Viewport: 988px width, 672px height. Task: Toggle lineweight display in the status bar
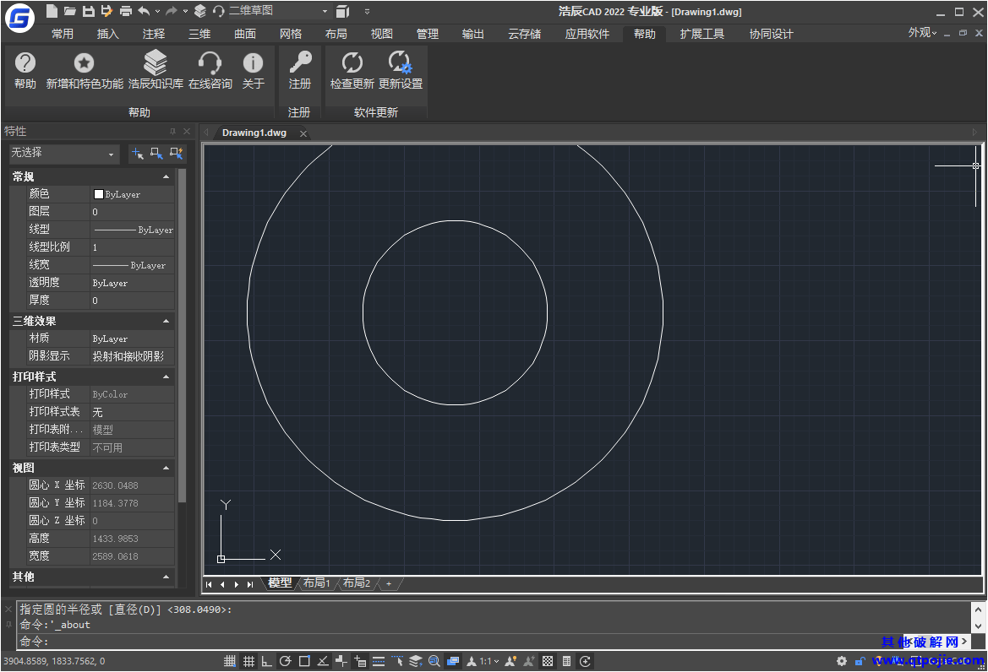(x=379, y=661)
